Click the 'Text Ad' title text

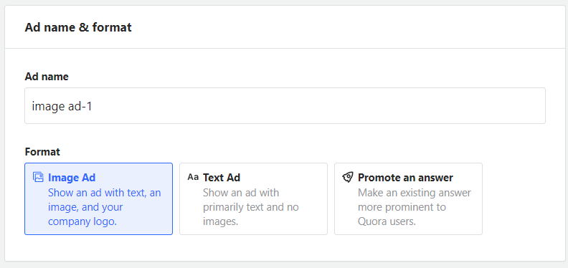[222, 178]
